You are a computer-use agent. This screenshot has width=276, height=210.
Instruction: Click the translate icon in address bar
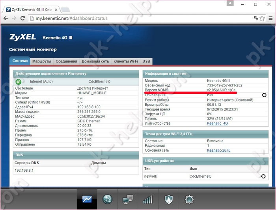click(256, 18)
